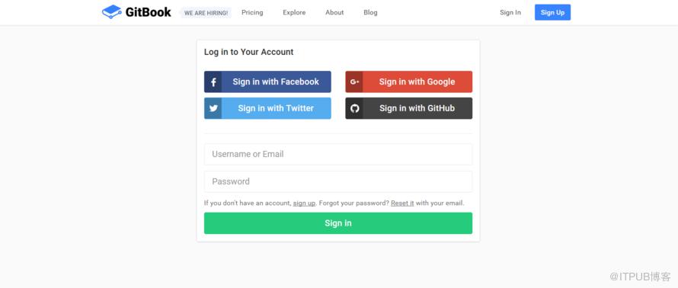Focus the Password input field
This screenshot has height=288, width=678.
(x=338, y=181)
